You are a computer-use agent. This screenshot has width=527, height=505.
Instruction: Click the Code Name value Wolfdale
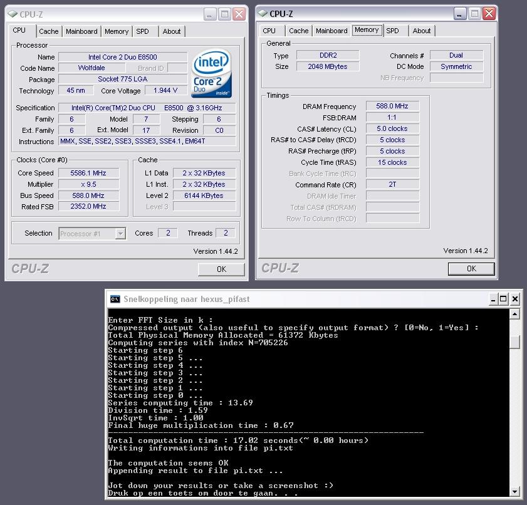tap(91, 68)
